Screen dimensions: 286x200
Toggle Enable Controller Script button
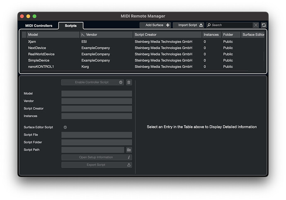click(92, 82)
